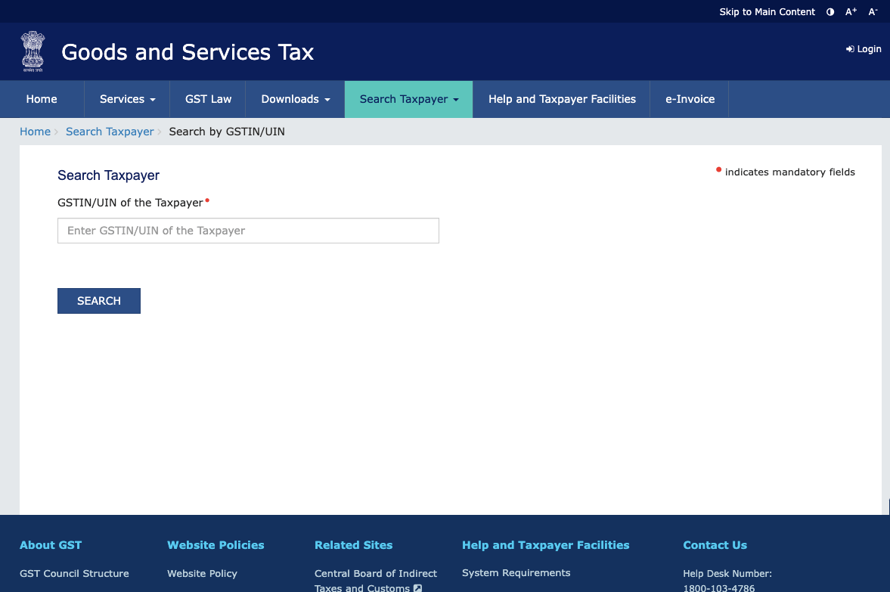The width and height of the screenshot is (890, 592).
Task: Click the 'indicates mandatory fields' note
Action: [789, 172]
